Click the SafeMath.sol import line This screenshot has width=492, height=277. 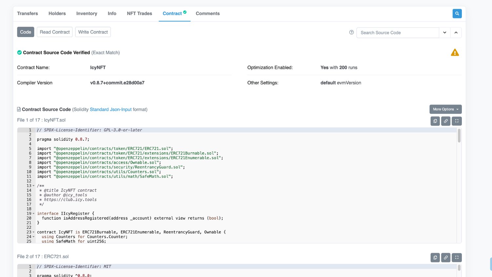coord(105,176)
